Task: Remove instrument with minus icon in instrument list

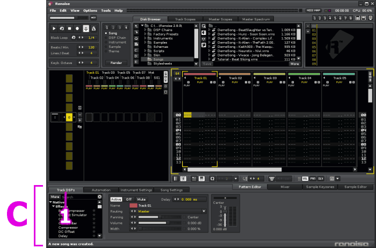Action: [308, 26]
